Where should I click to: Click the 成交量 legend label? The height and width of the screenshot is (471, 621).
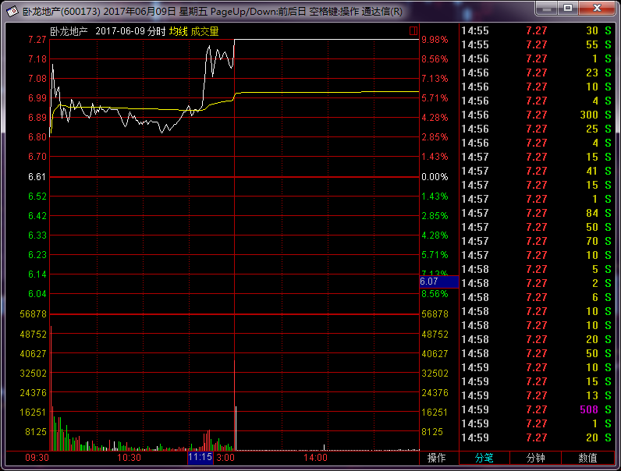coord(204,32)
